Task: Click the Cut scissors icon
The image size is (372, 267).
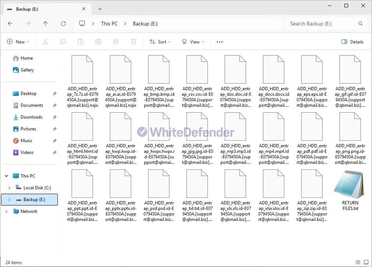Action: 45,42
